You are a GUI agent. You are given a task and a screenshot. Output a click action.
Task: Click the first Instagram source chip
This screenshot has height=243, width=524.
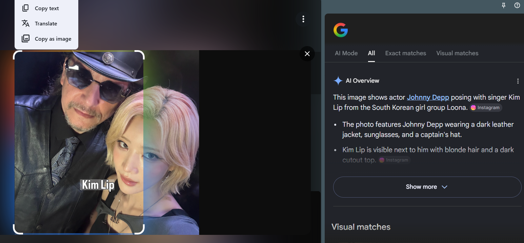[486, 107]
